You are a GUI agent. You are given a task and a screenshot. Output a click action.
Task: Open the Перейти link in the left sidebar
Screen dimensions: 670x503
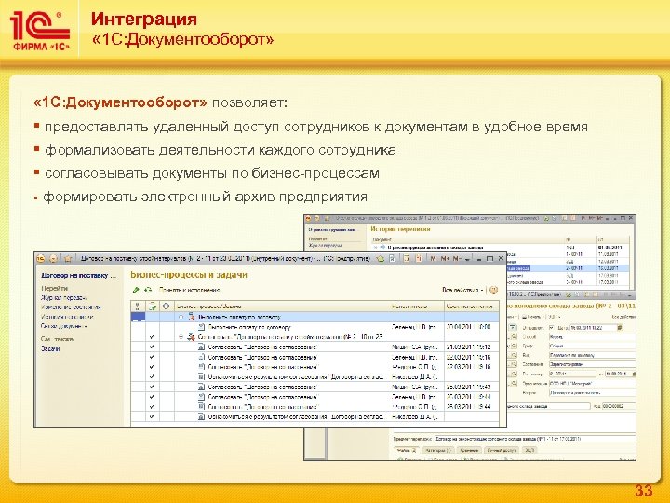click(54, 288)
